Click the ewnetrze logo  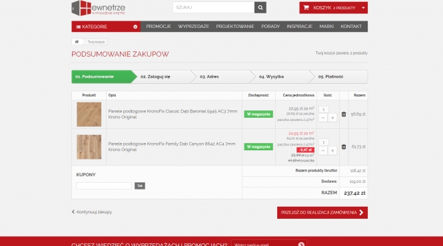tap(99, 8)
